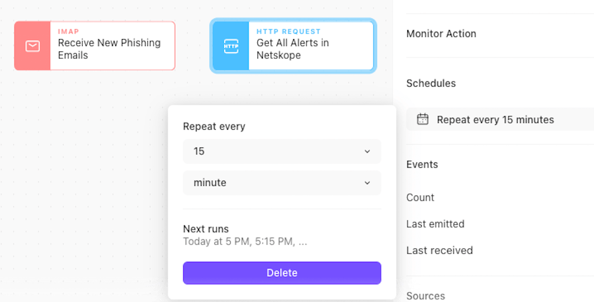The image size is (594, 302).
Task: Click the Last received events row
Action: (439, 251)
